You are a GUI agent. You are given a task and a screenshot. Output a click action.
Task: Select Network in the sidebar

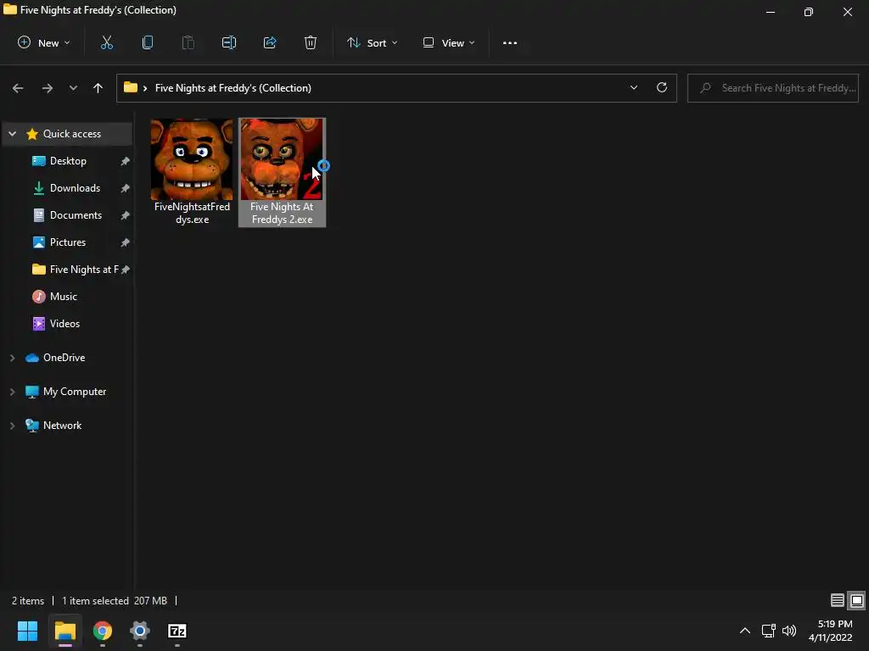[62, 426]
